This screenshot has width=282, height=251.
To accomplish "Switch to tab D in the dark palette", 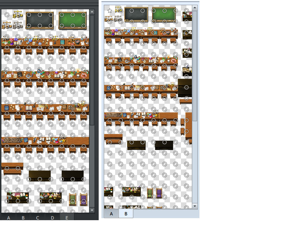I will [x=52, y=217].
